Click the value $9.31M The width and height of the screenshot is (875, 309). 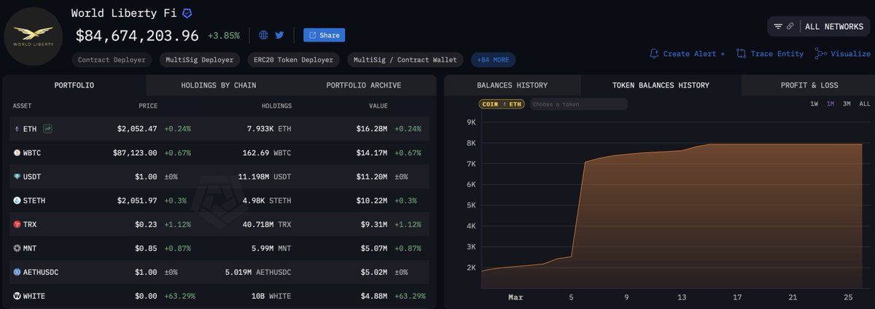(375, 224)
